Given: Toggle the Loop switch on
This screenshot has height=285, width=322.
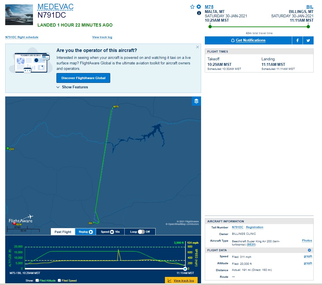Looking at the screenshot, I should [x=141, y=232].
